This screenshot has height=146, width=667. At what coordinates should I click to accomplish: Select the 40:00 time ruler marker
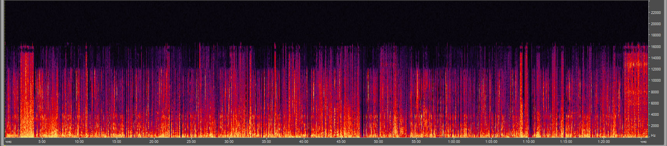304,142
